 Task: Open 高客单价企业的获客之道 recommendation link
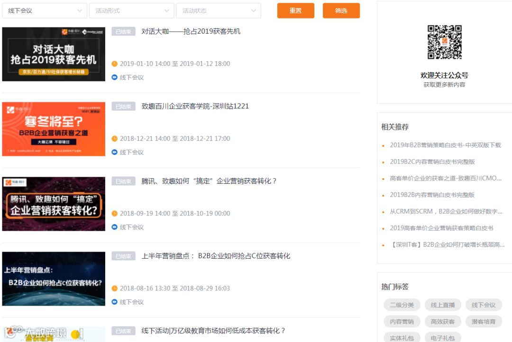(446, 179)
